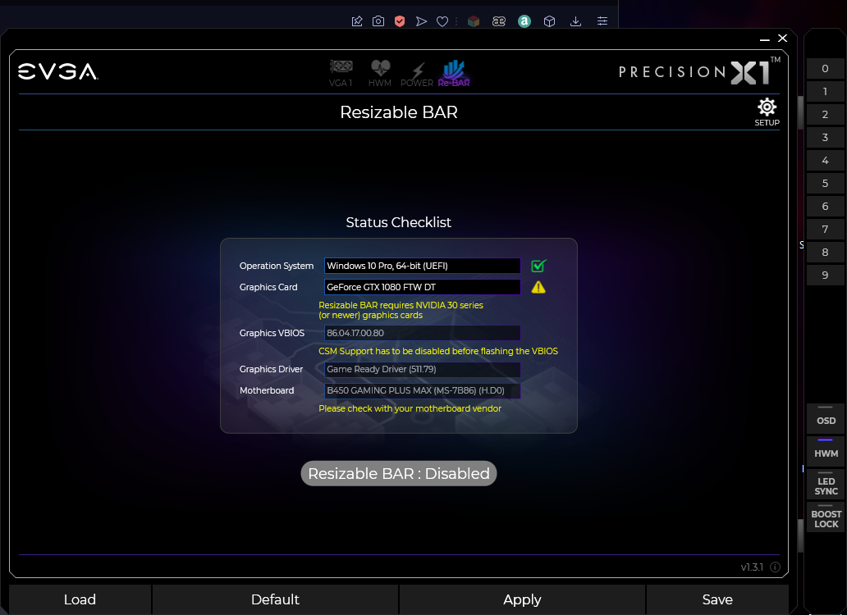Image resolution: width=847 pixels, height=615 pixels.
Task: Click the Apply button
Action: click(x=522, y=599)
